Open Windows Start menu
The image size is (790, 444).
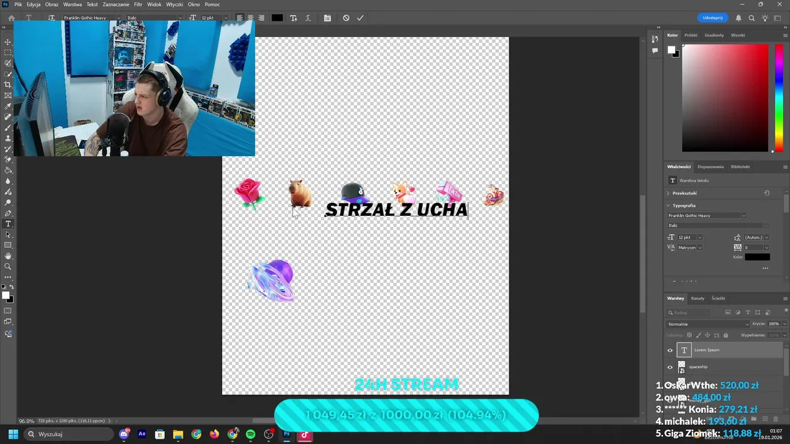pos(13,434)
